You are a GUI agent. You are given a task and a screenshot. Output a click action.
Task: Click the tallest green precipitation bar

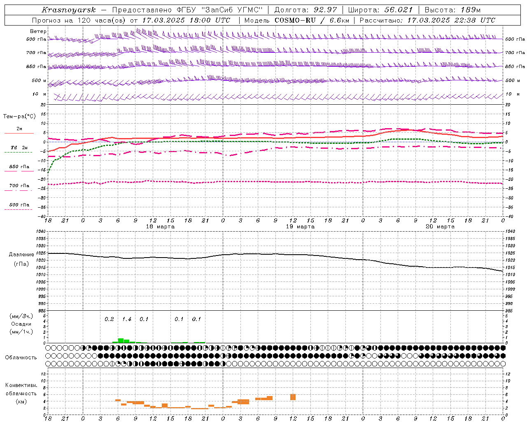coord(121,340)
